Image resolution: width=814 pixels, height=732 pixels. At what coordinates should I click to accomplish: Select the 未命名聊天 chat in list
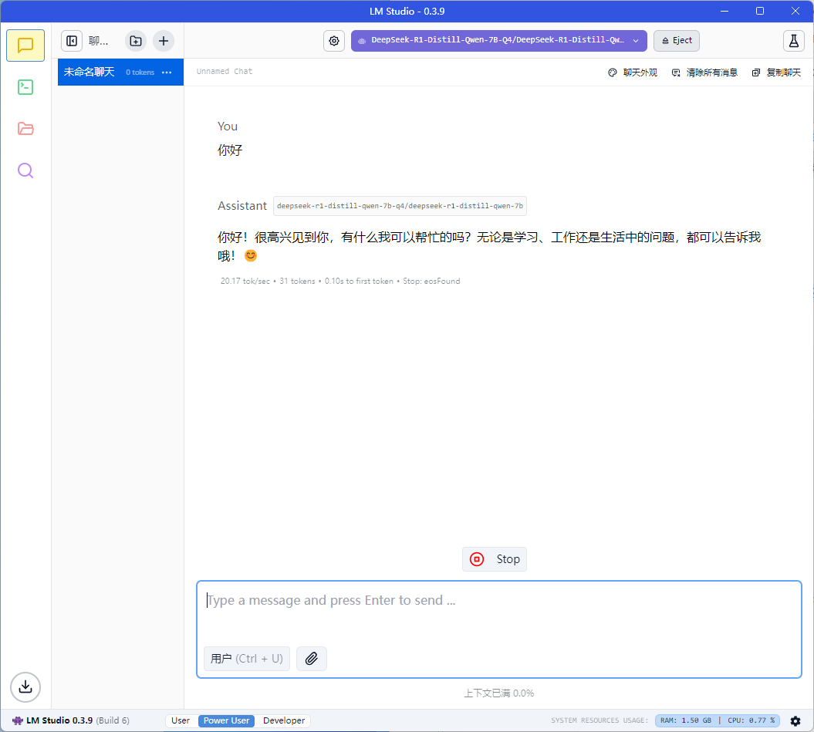[x=120, y=73]
